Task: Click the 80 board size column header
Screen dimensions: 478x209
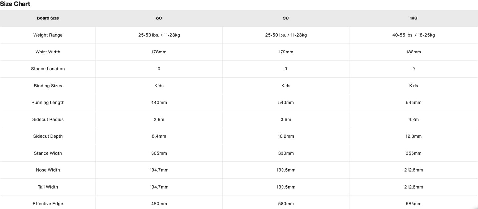Action: pyautogui.click(x=159, y=18)
